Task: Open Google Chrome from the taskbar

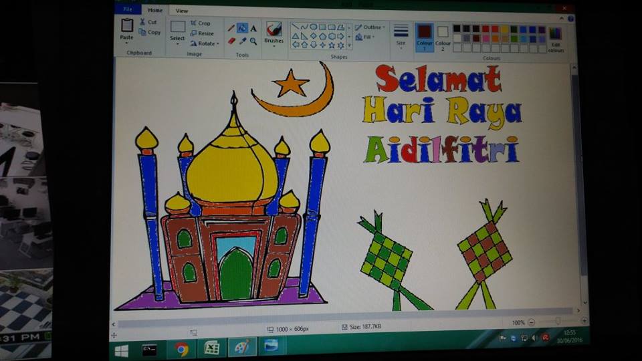Action: 182,350
